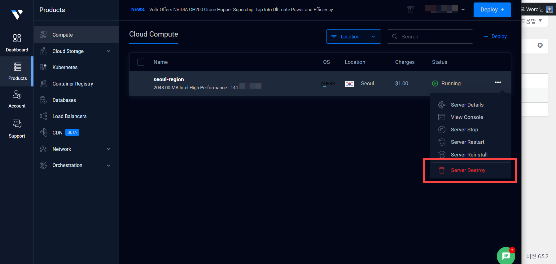Click the Orchestration icon
Viewport: 556px width, 264px height.
coord(43,165)
